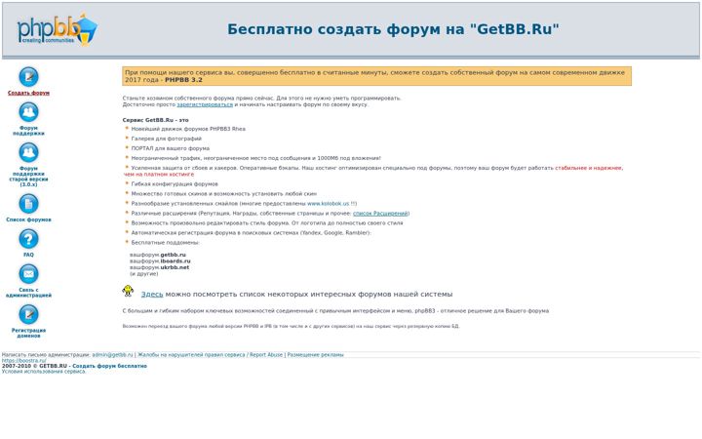Viewport: 702px width, 439px height.
Task: Click the вашфорум.getbb.ru subdomain text
Action: [158, 255]
